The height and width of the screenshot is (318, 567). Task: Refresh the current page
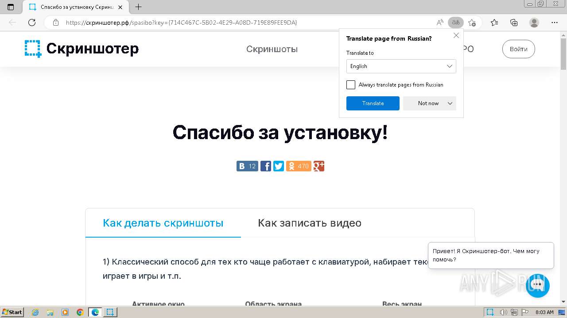pos(32,23)
